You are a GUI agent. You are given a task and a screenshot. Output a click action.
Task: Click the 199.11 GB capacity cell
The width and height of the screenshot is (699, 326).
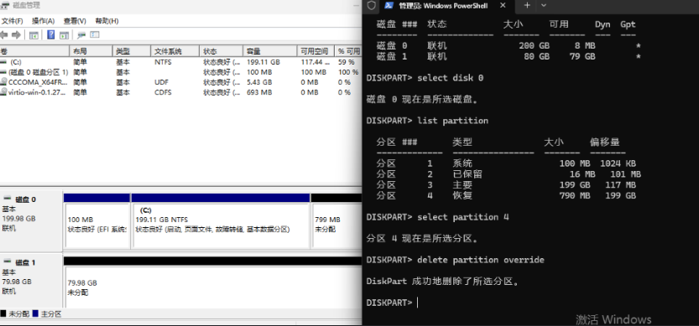[263, 62]
